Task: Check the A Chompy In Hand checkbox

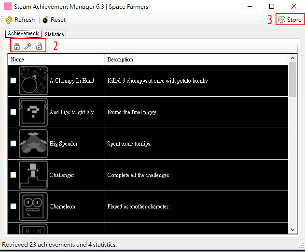Action: 13,80
